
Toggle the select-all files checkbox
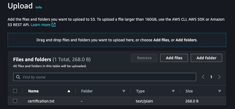[15, 91]
